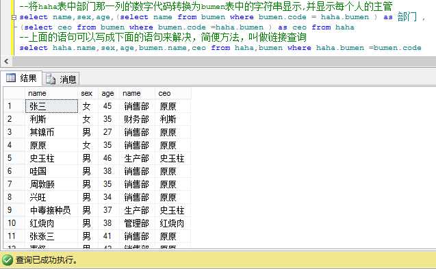The width and height of the screenshot is (436, 269).
Task: Select age cell 27 in row 3
Action: (x=108, y=132)
